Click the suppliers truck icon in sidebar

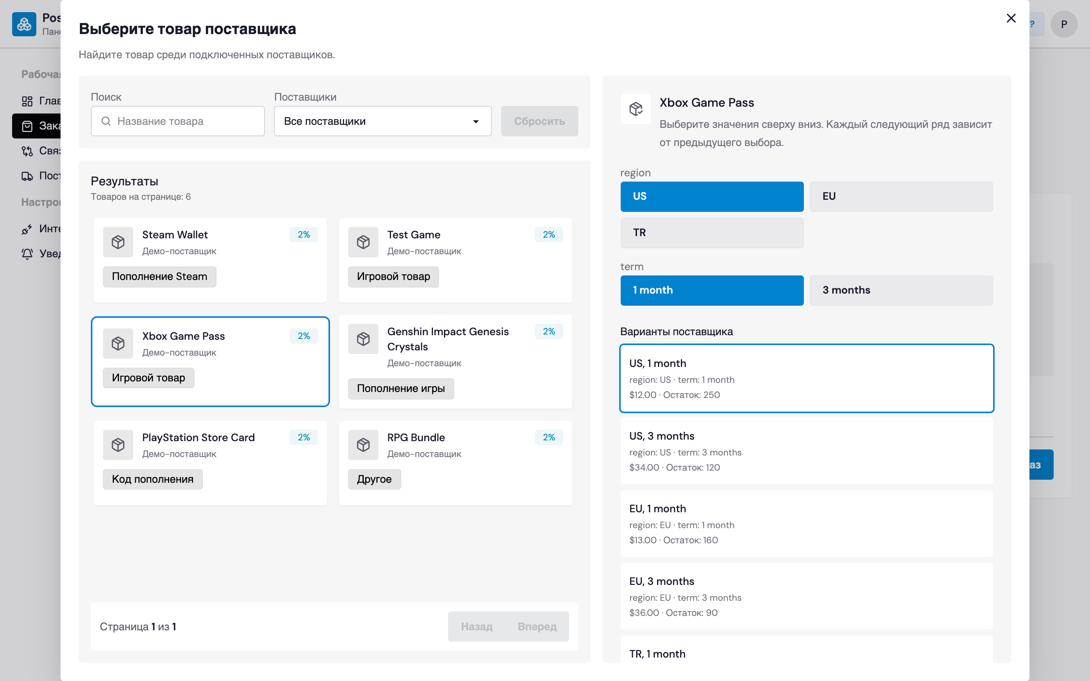[x=27, y=176]
